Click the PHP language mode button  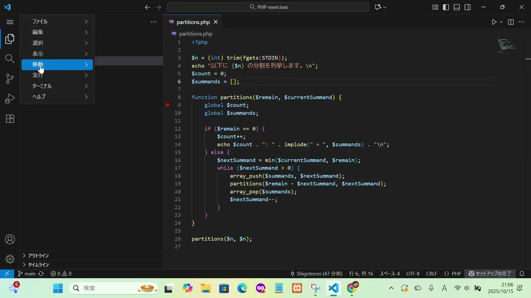pyautogui.click(x=453, y=274)
